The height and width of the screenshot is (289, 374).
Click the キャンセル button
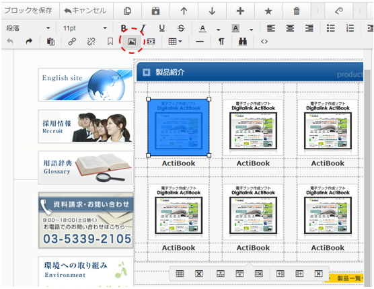tap(85, 11)
